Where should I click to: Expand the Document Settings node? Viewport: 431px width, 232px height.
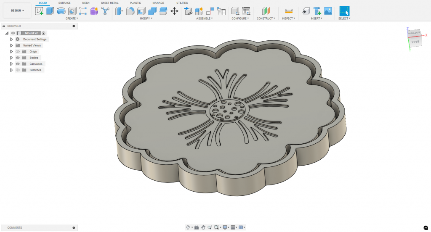pyautogui.click(x=11, y=39)
